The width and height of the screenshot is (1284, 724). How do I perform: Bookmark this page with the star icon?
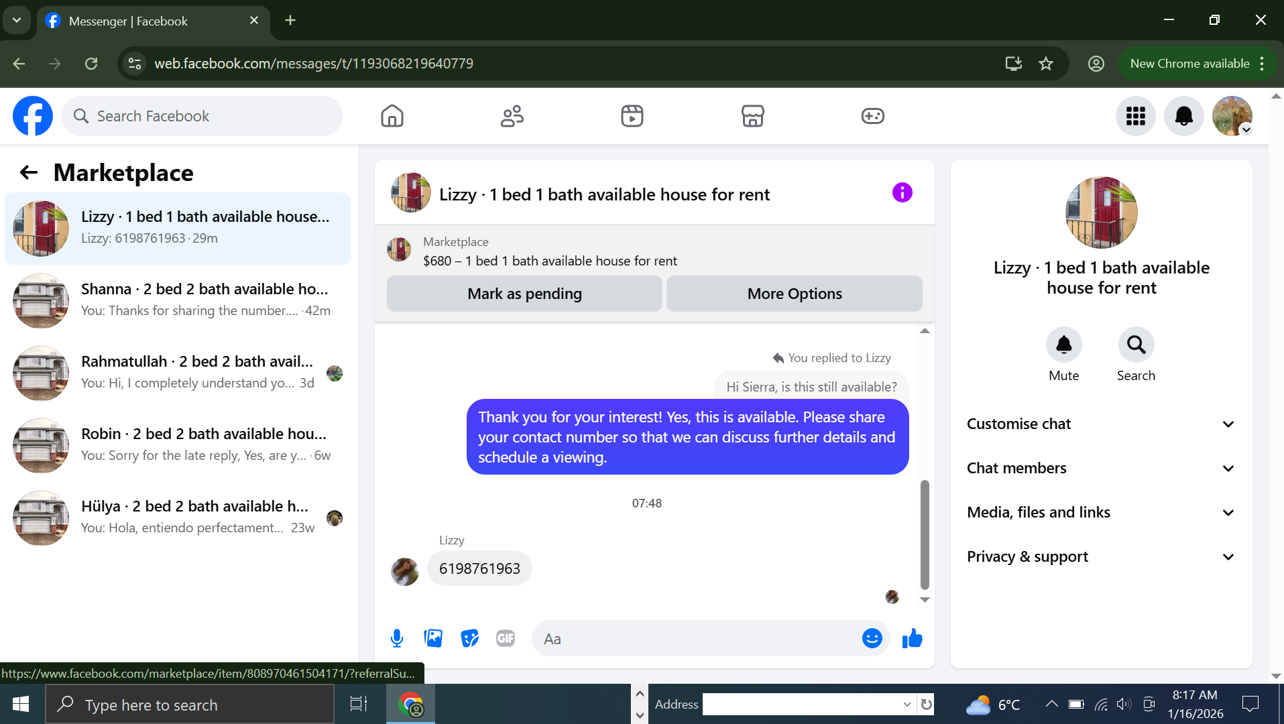tap(1046, 64)
